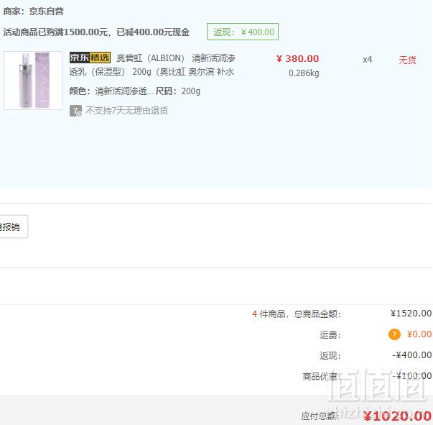Open the 奥碧虹 ALBION product title link
This screenshot has height=425, width=433.
click(x=152, y=65)
